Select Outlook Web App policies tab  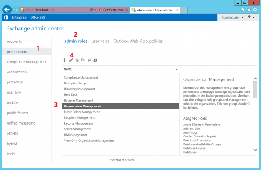click(x=138, y=41)
